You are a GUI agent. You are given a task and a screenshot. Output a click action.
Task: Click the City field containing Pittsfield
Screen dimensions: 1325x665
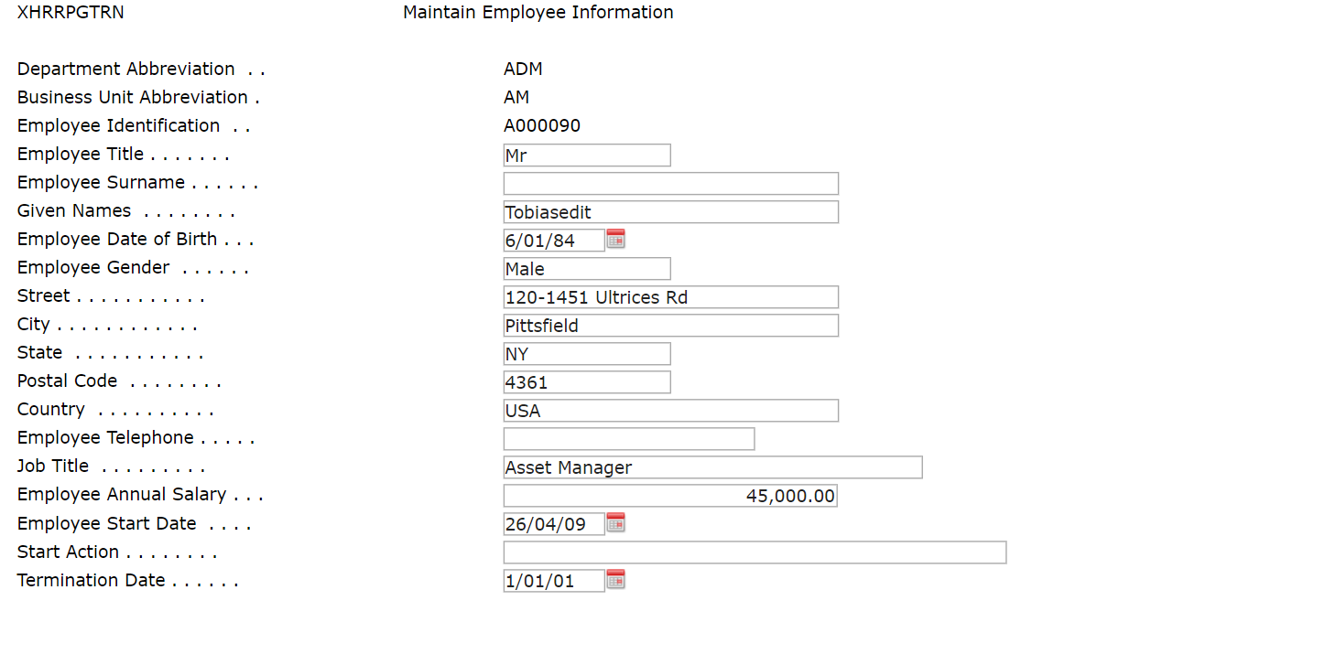pyautogui.click(x=670, y=326)
